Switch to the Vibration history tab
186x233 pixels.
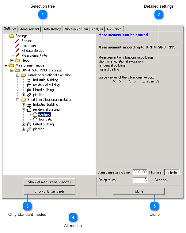coord(76,29)
